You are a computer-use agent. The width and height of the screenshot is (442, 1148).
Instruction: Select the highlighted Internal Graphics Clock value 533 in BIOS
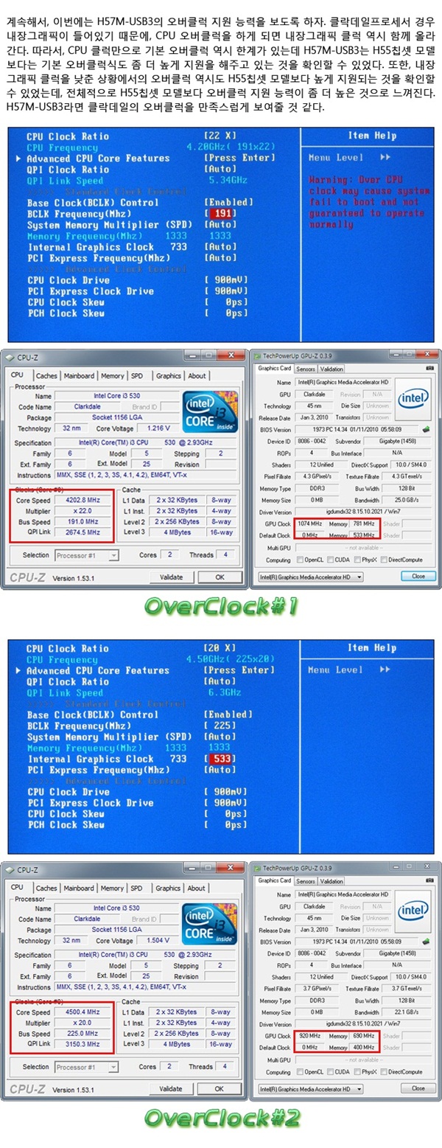[x=221, y=758]
